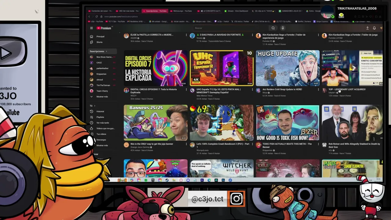
Task: Open options menu for 2 DIAS PARA LA NAVIDAD video
Action: 252,35
